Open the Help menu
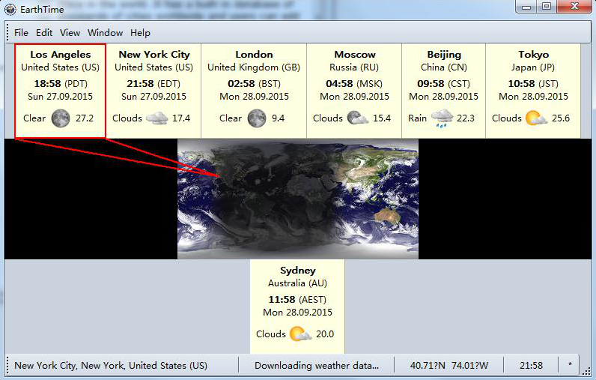 tap(140, 33)
